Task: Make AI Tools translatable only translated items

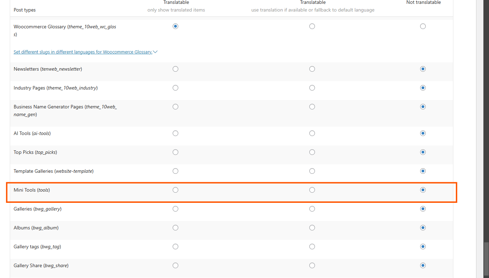Action: (x=175, y=133)
